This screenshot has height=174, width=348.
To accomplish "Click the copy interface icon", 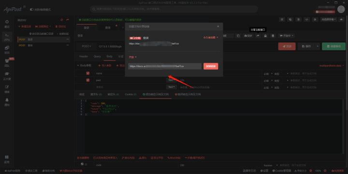I will click(x=238, y=36).
